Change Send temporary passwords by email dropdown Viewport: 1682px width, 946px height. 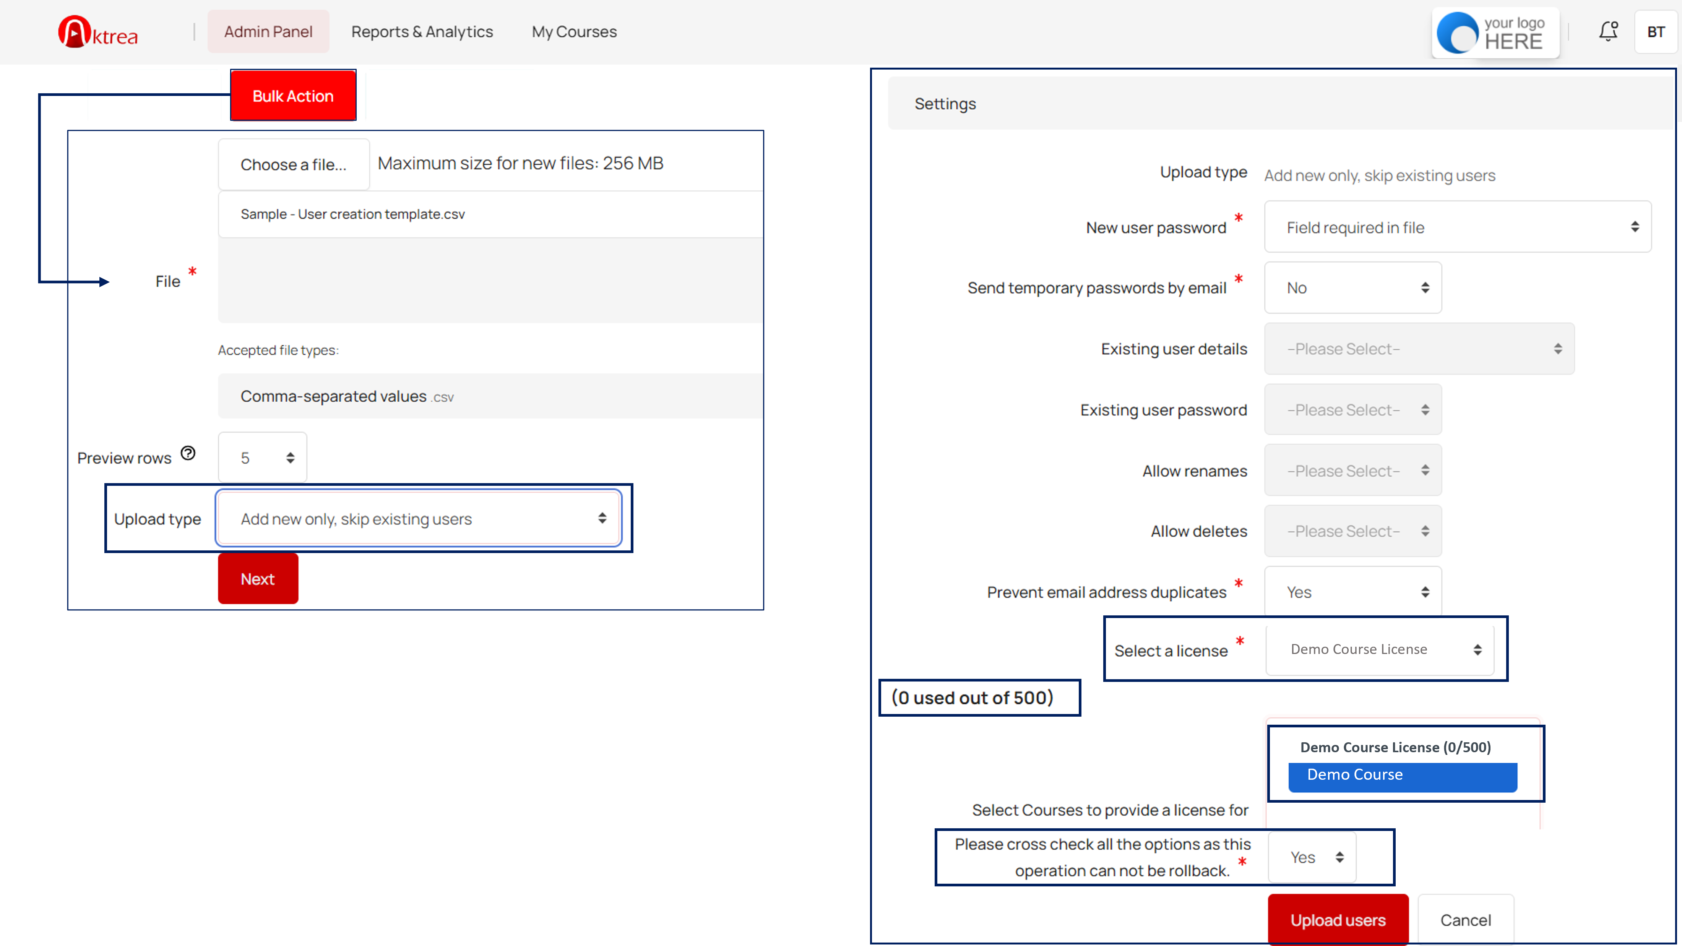click(1352, 288)
